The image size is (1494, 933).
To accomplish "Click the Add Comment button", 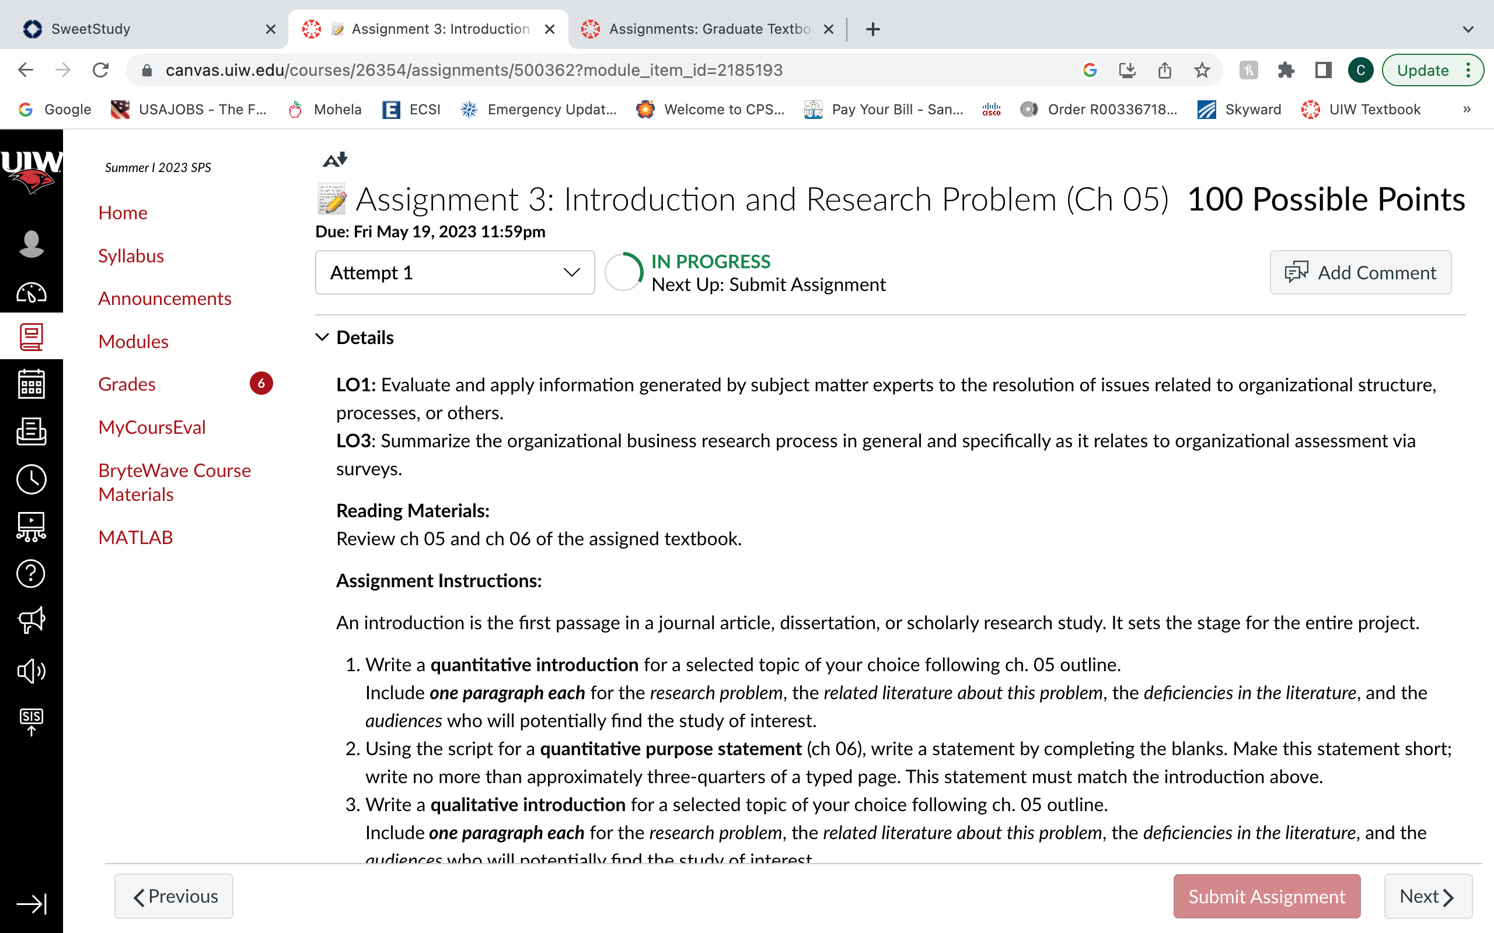I will pyautogui.click(x=1361, y=272).
